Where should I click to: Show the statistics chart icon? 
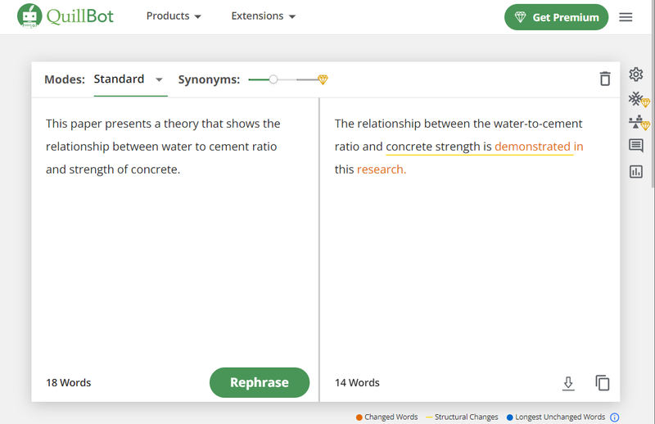click(x=636, y=171)
